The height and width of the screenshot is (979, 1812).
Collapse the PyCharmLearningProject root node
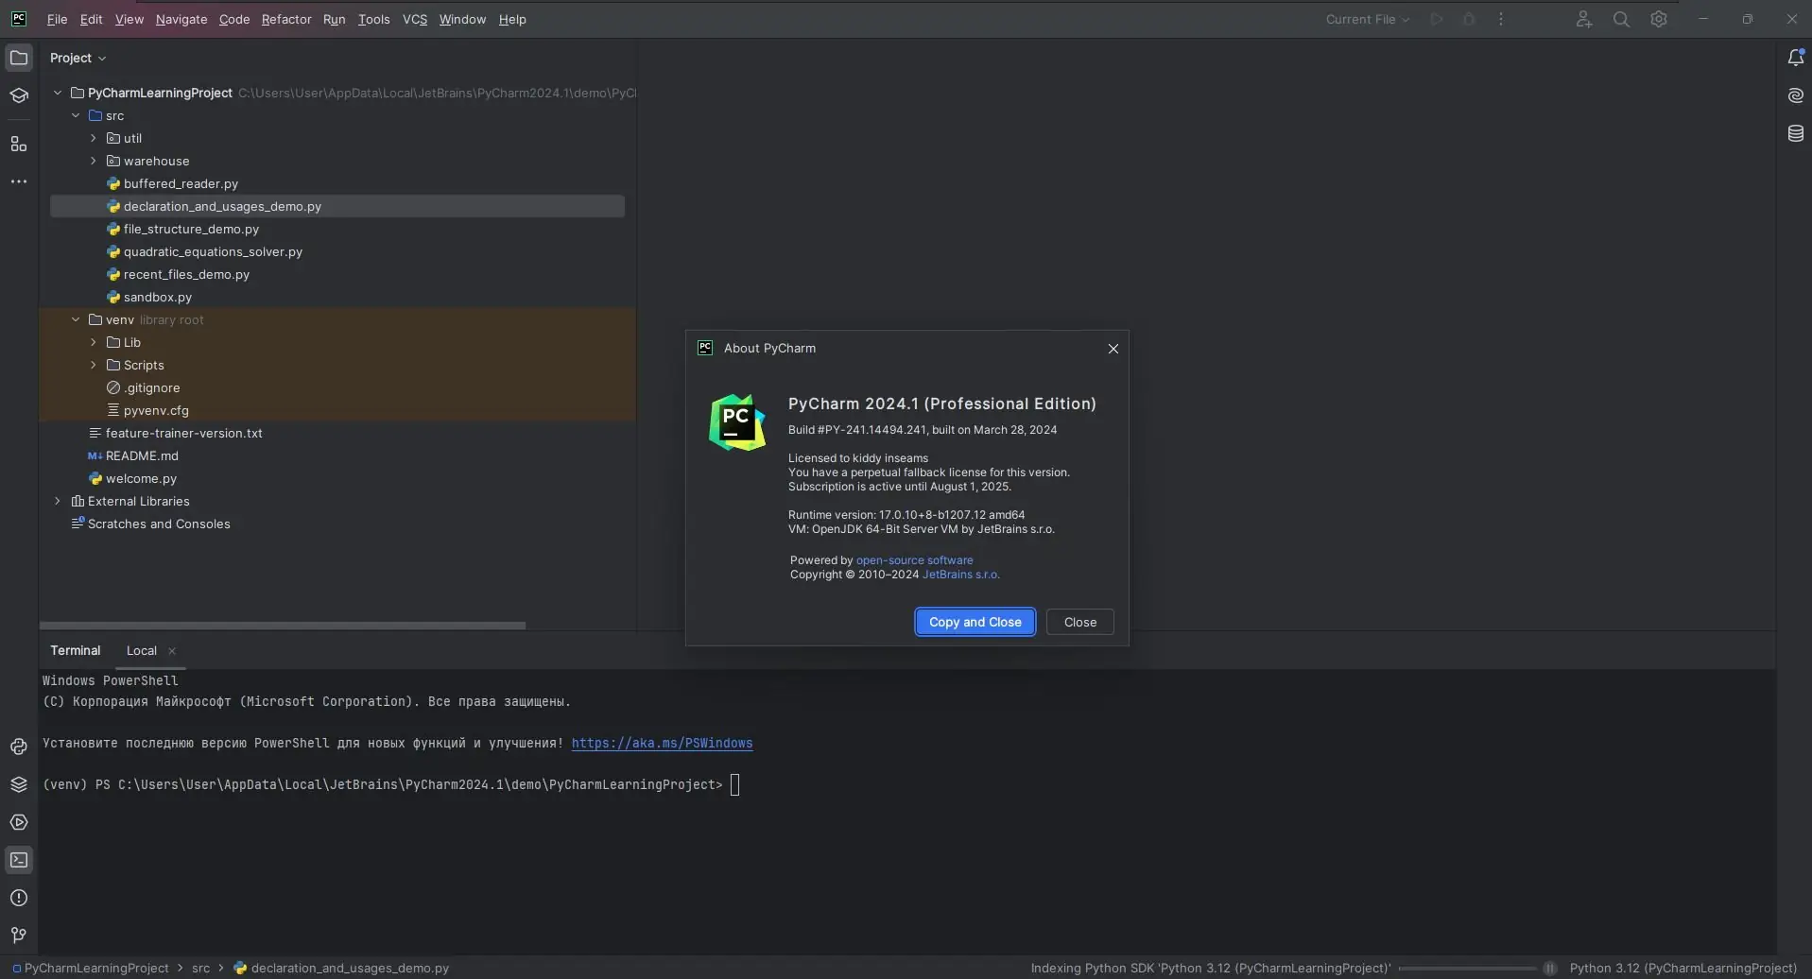coord(58,93)
